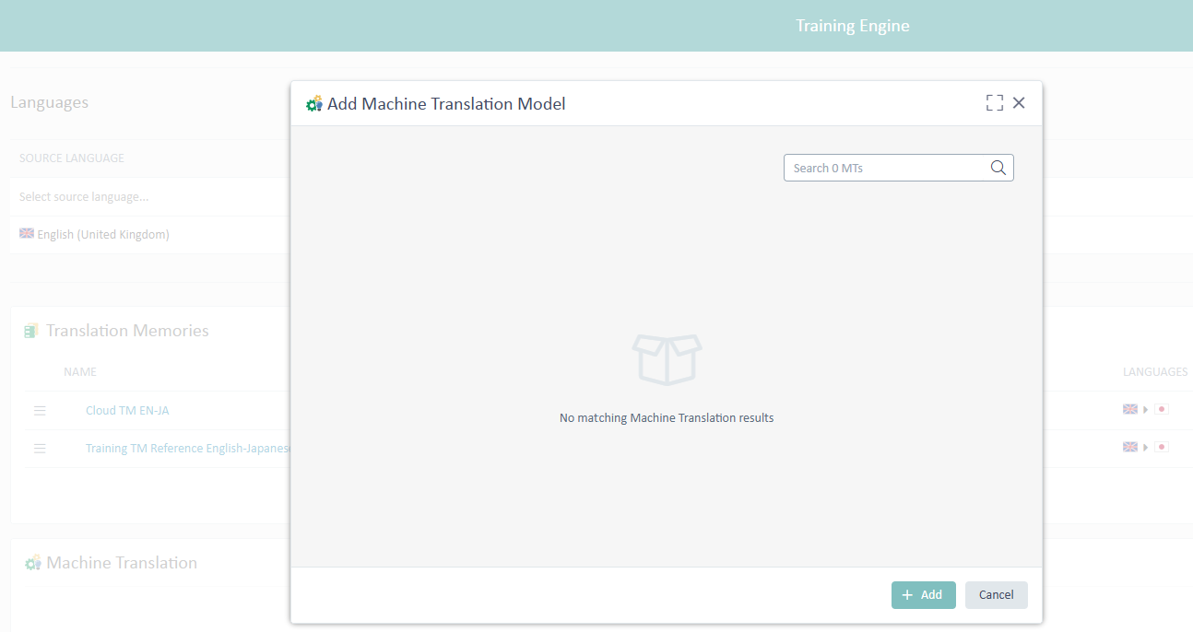Click the Add button

click(923, 594)
